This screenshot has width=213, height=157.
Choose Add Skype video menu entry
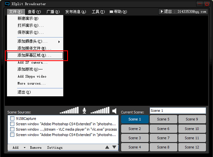coord(35,76)
